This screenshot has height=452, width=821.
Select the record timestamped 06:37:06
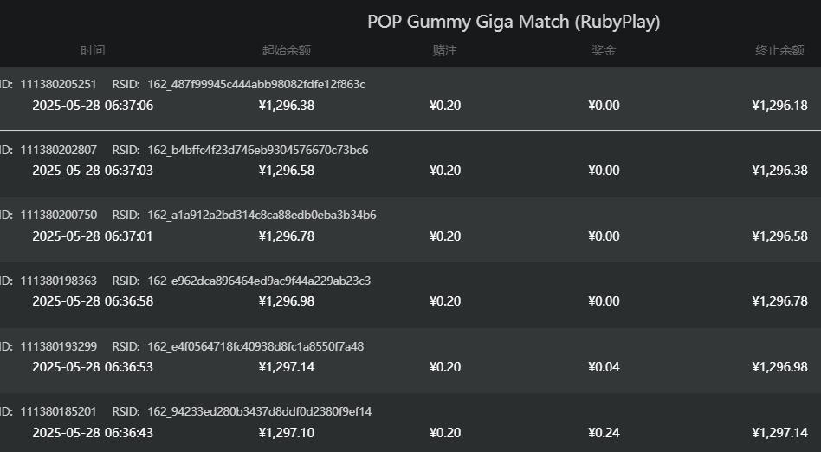coord(93,106)
